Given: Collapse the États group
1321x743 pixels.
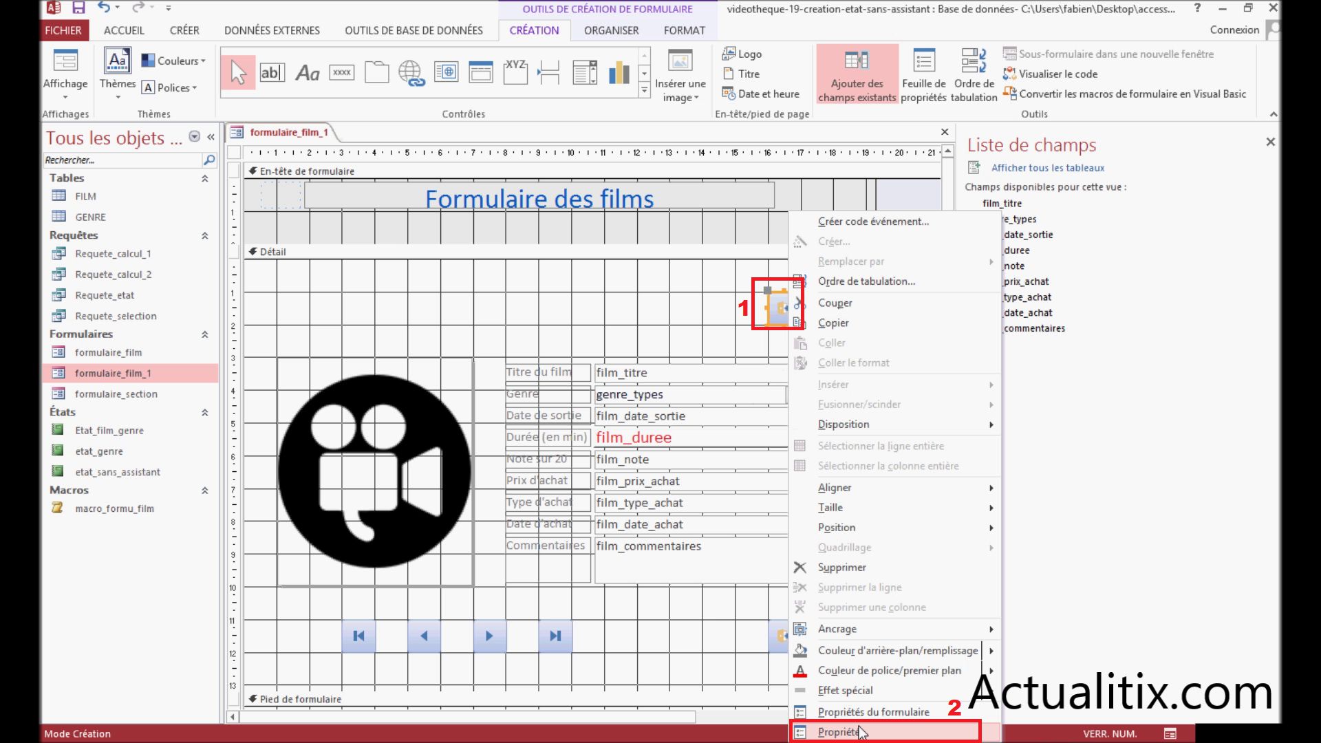Looking at the screenshot, I should [x=204, y=413].
